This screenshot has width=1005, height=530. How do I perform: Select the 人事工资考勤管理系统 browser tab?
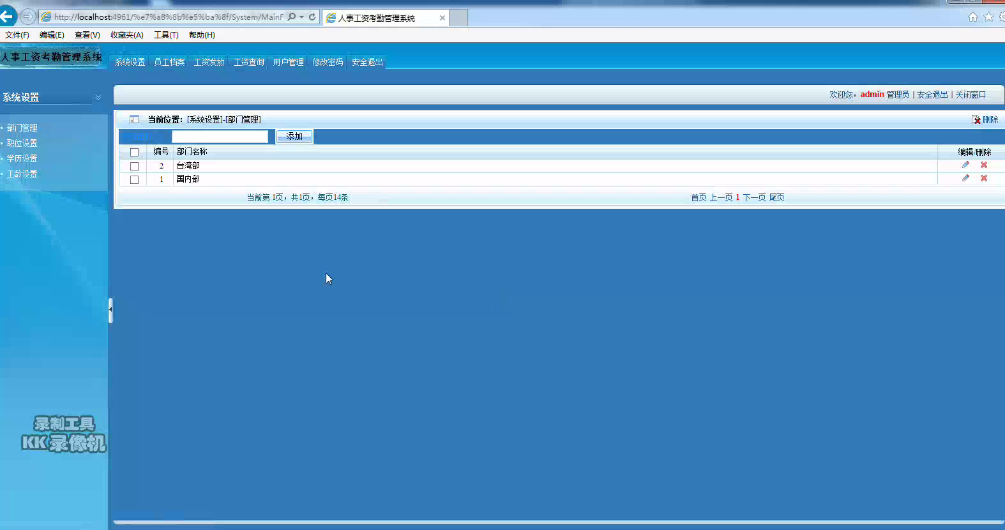click(386, 18)
